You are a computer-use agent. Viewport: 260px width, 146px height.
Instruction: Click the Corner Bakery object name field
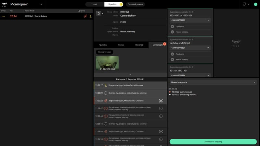tap(128, 16)
